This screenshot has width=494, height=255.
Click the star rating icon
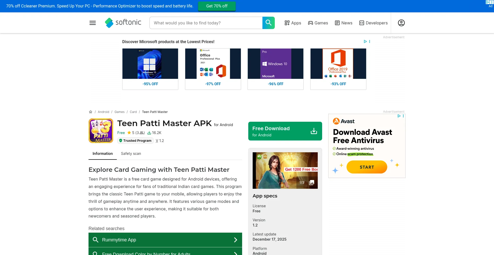tap(129, 133)
